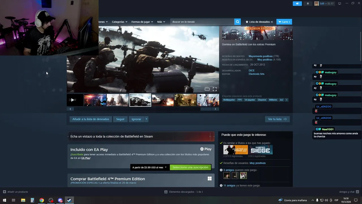
Task: Open Big Picture mode monitor icon
Action: tap(340, 3)
